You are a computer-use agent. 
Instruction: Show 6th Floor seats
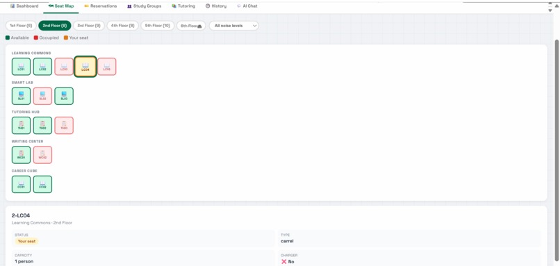(191, 26)
